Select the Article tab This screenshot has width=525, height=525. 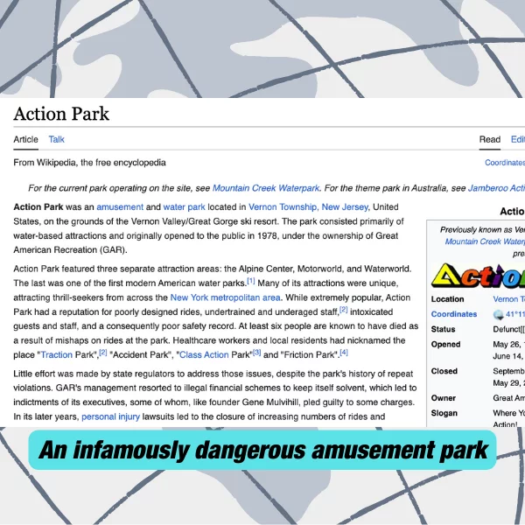tap(25, 139)
